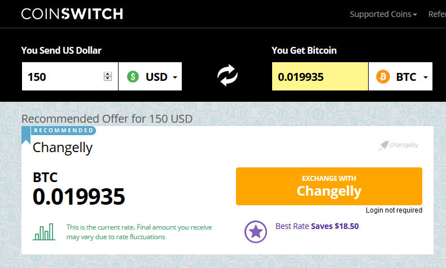The image size is (446, 268).
Task: Swap currencies with the circular arrows icon
Action: pos(228,75)
